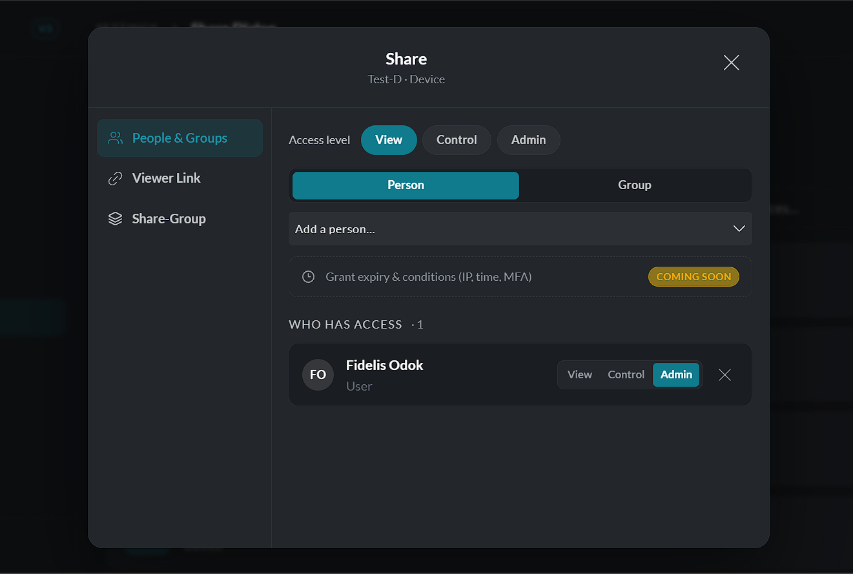Viewport: 853px width, 574px height.
Task: Click the chain-link icon beside Viewer Link
Action: (115, 179)
